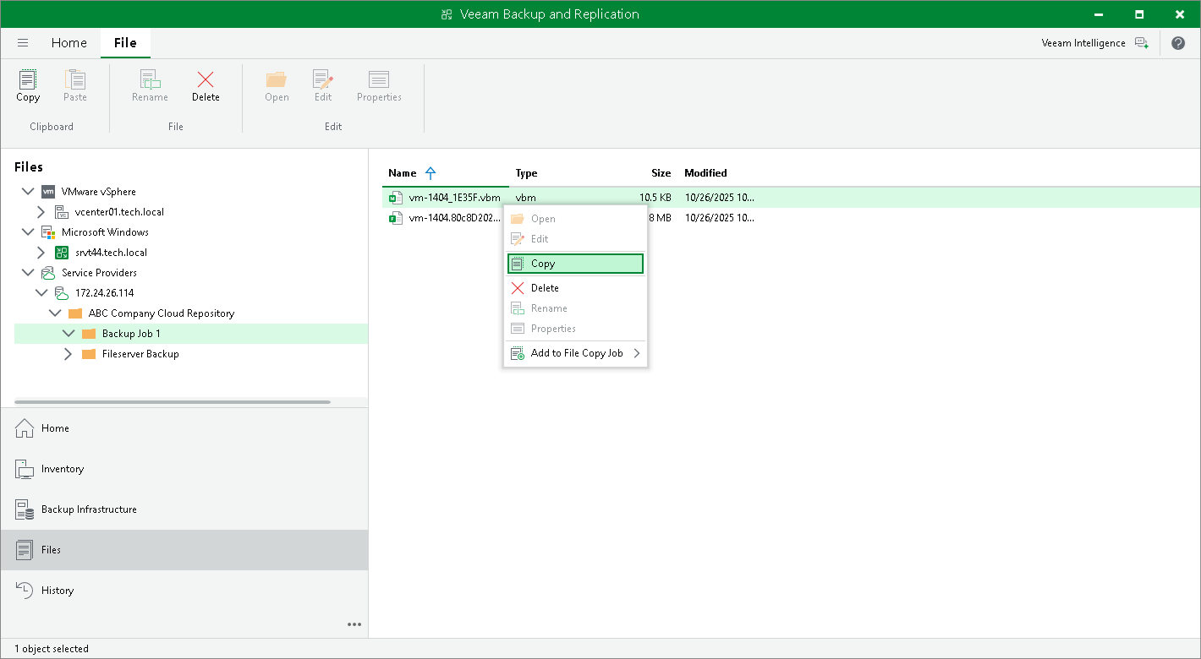This screenshot has height=659, width=1201.
Task: Click the Backup Job 1 folder icon
Action: 89,334
